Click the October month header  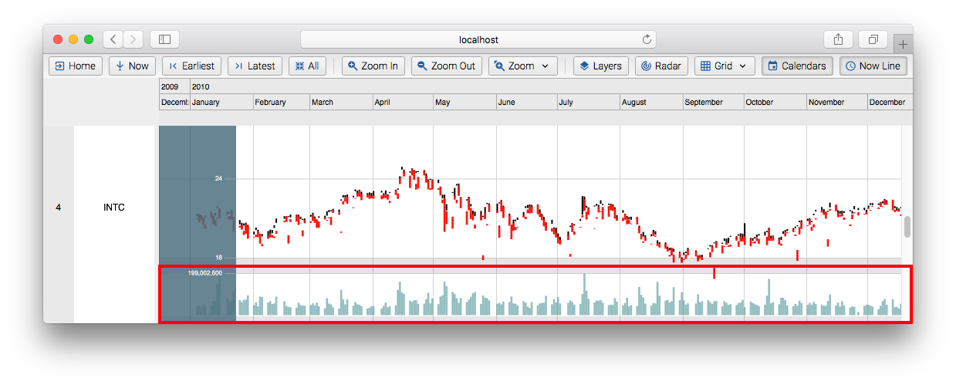(x=775, y=102)
